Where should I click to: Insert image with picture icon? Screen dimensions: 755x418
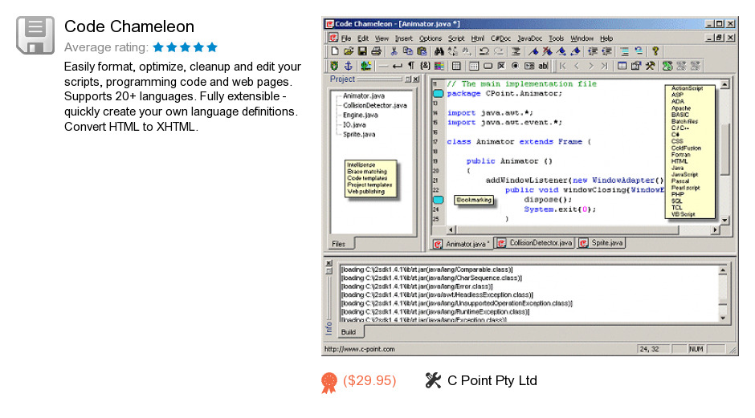(365, 66)
